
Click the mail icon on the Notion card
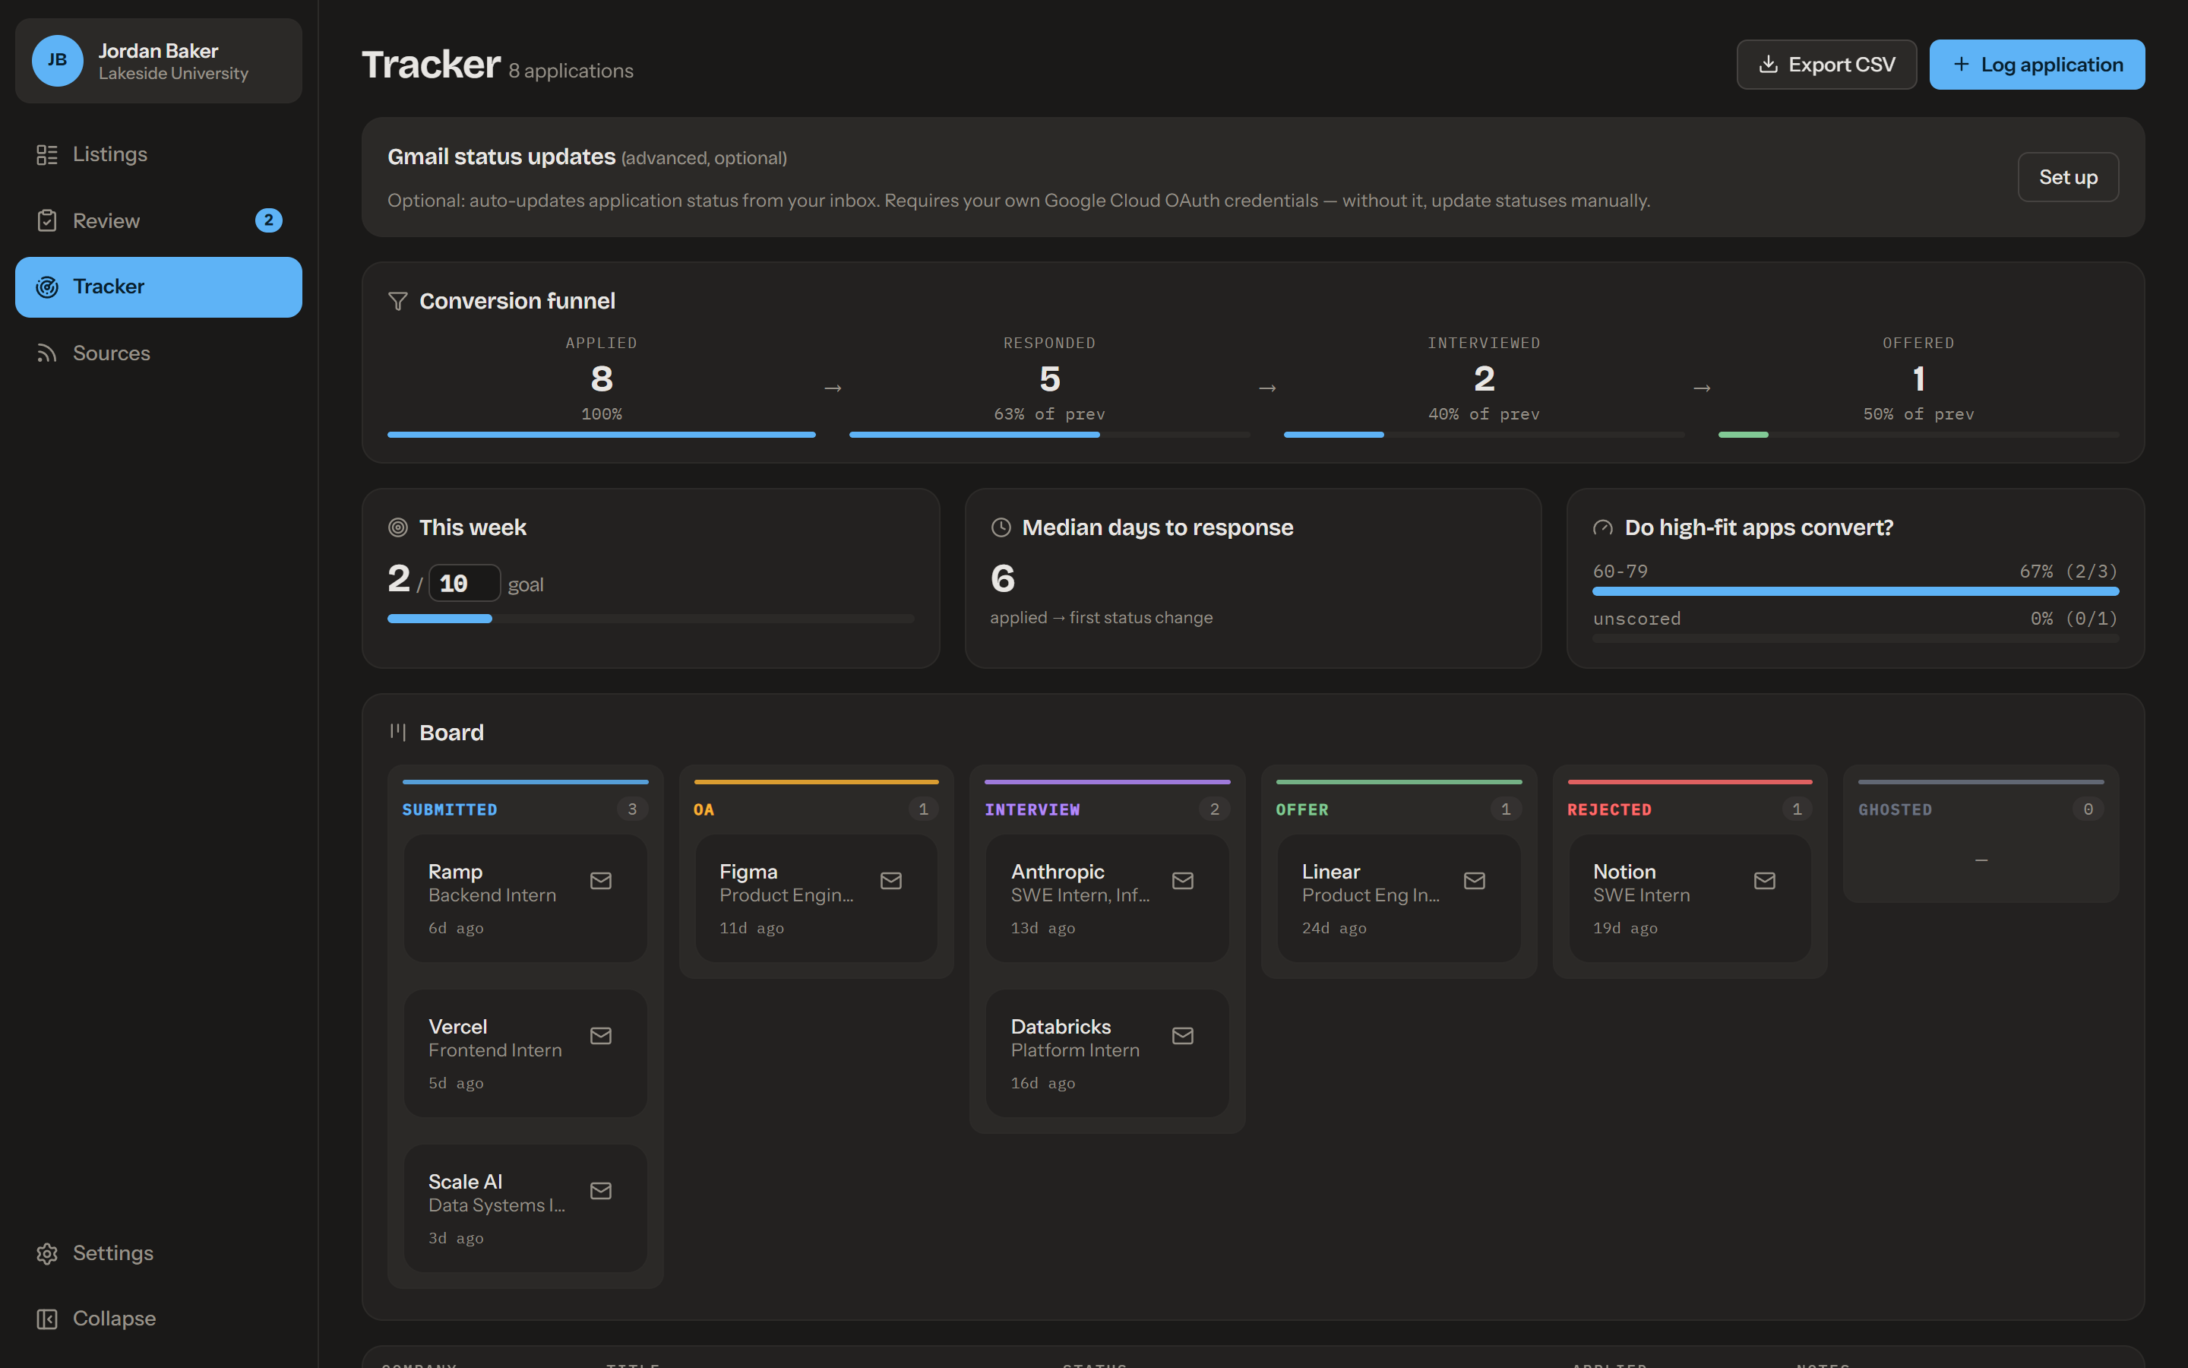1765,880
